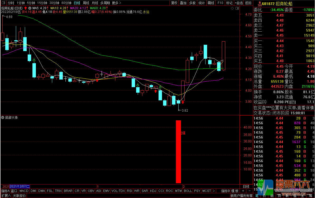Select the 5分钟 period
315x198 pixels.
(x=31, y=3)
